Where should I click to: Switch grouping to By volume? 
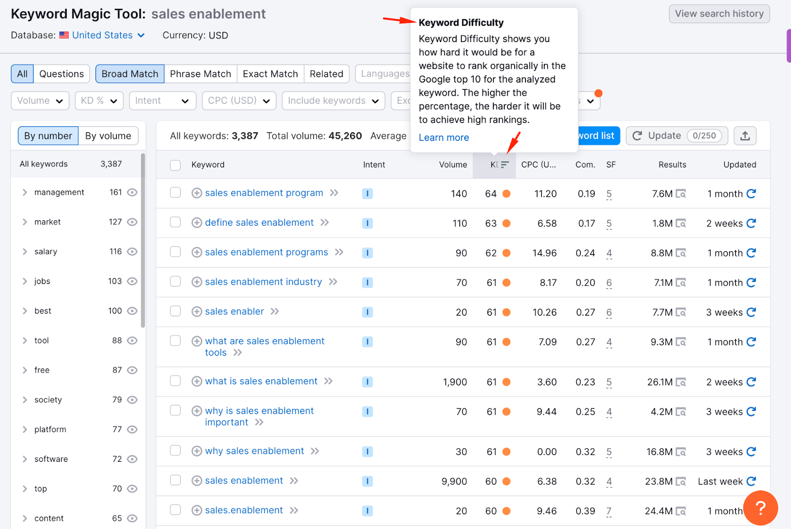pos(108,136)
